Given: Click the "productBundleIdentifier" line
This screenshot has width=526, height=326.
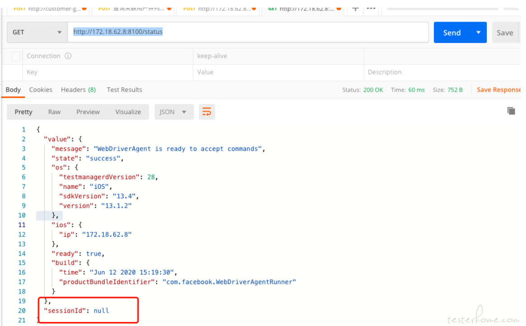Looking at the screenshot, I should tap(177, 282).
